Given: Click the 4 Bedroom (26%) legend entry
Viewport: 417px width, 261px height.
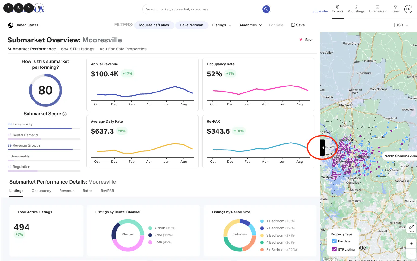Looking at the screenshot, I should 277,242.
